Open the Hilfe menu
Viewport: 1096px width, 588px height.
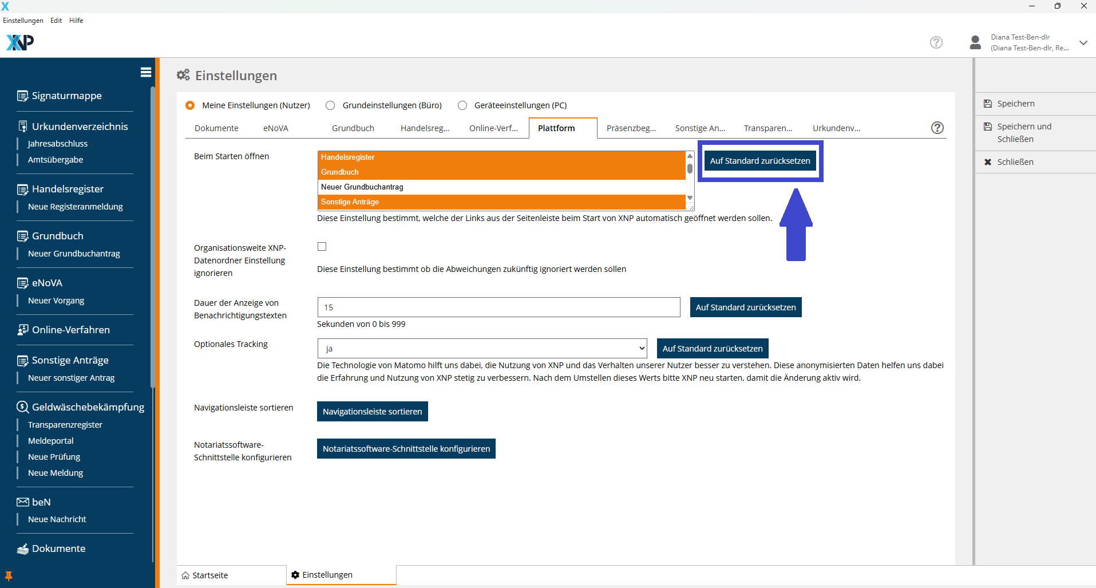click(x=76, y=21)
